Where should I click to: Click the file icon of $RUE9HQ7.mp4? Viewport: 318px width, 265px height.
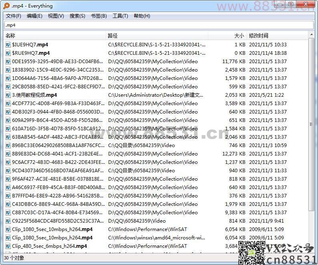pos(8,53)
